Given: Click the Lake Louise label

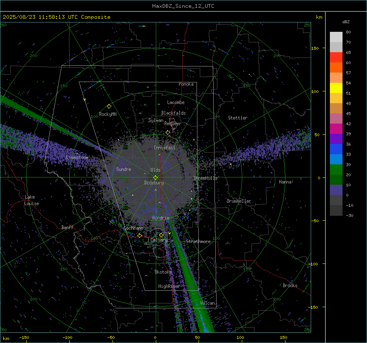Looking at the screenshot, I should point(31,200).
